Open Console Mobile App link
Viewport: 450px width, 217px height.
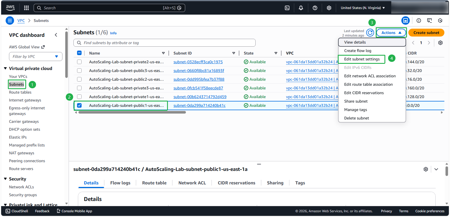(x=74, y=211)
